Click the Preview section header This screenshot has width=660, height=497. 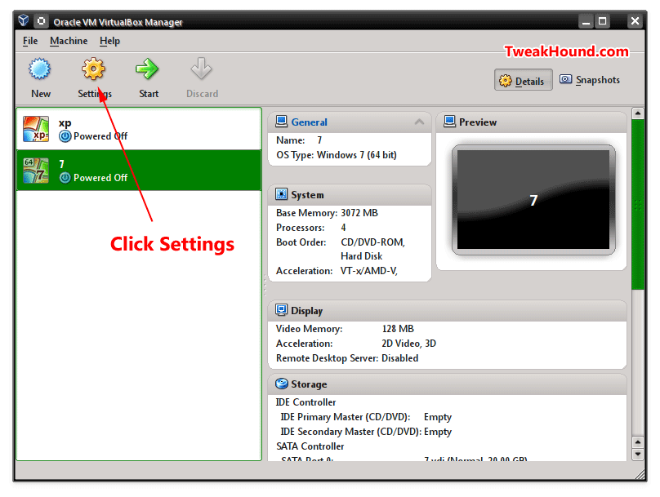[531, 122]
